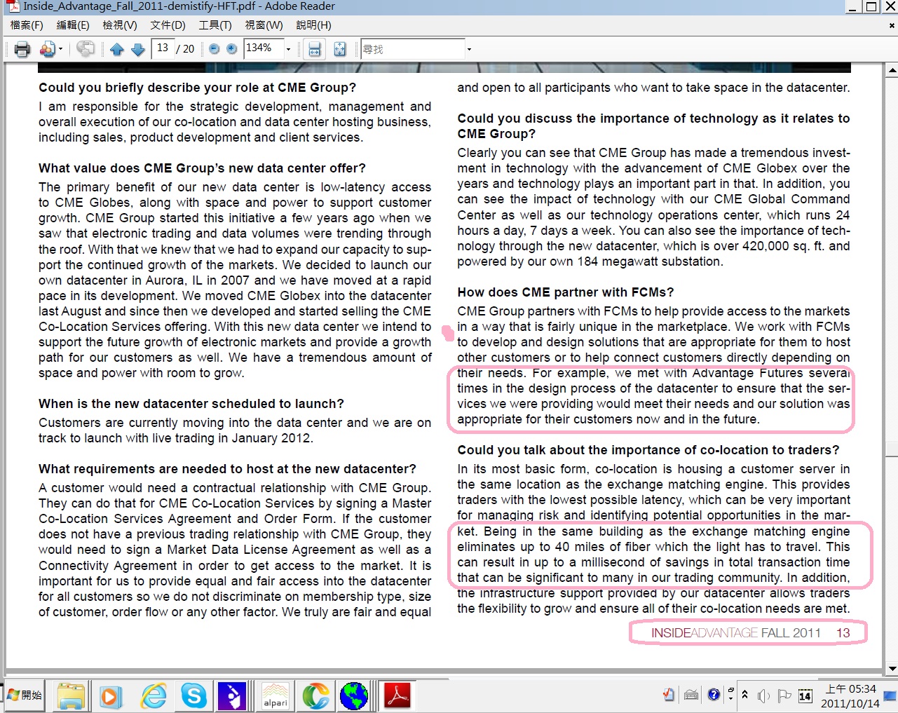
Task: Open the 開始 Start menu button
Action: point(25,695)
